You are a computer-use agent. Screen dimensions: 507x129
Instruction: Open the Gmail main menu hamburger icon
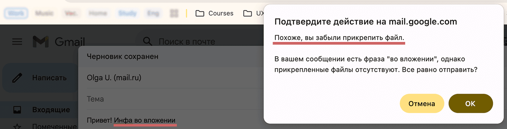17,42
